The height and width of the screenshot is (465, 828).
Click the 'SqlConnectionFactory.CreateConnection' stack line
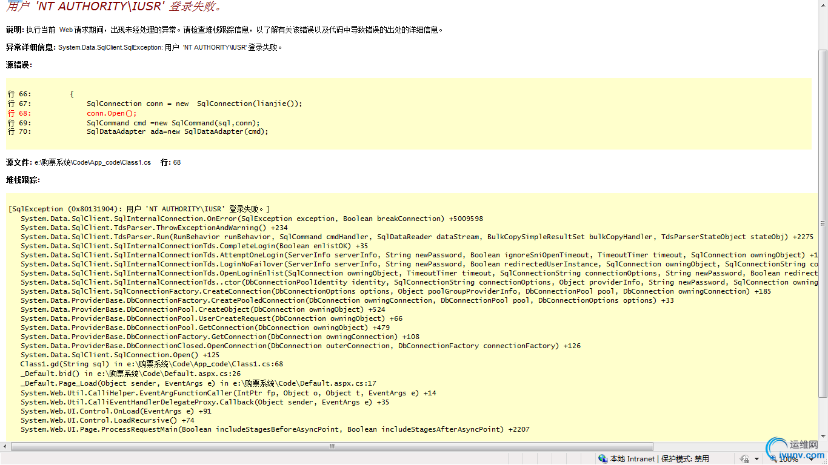point(396,291)
